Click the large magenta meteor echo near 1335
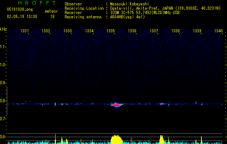This screenshot has width=227, height=144. (116, 105)
